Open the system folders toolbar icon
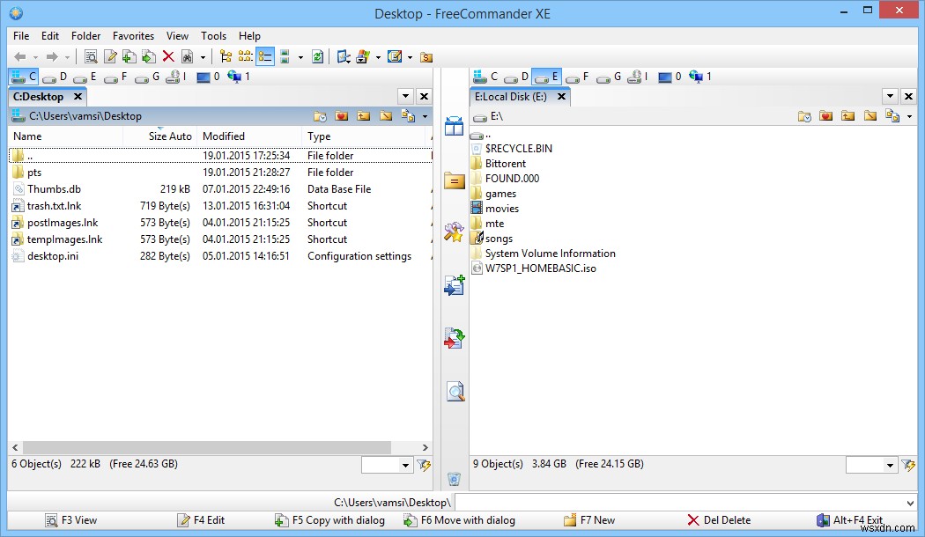Viewport: 925px width, 537px height. [363, 56]
